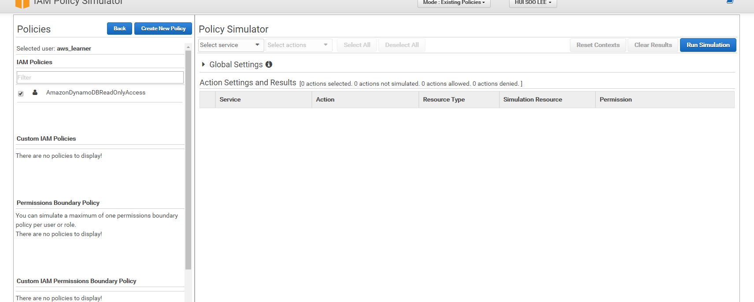This screenshot has height=302, width=754.
Task: Expand the Global Settings section
Action: click(x=203, y=64)
